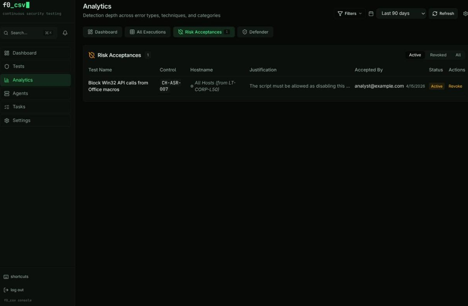Viewport: 468px width, 306px height.
Task: Click the Control column header
Action: (x=168, y=70)
